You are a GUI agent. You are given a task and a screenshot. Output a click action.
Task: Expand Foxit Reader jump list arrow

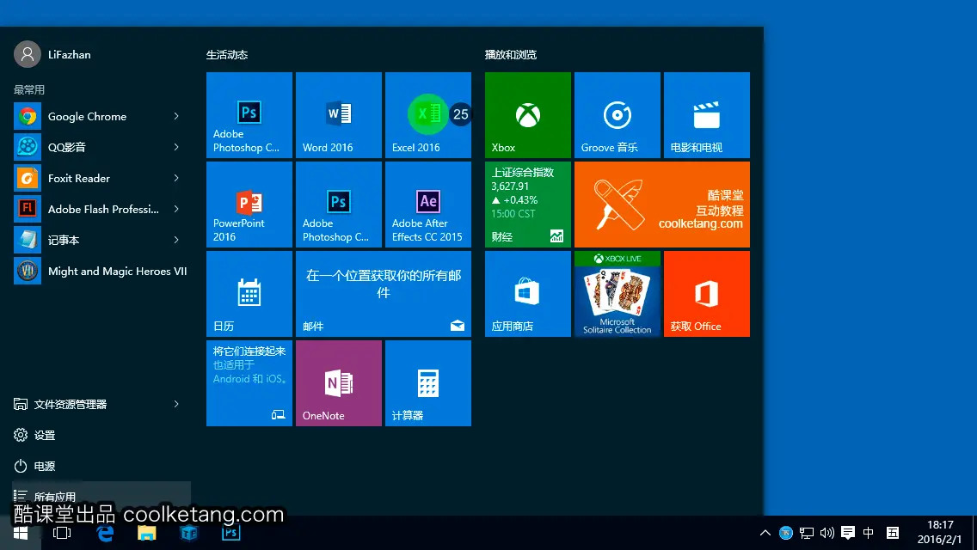tap(176, 178)
